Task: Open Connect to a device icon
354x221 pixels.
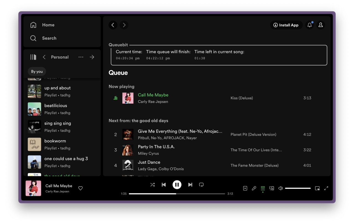Action: [272, 188]
